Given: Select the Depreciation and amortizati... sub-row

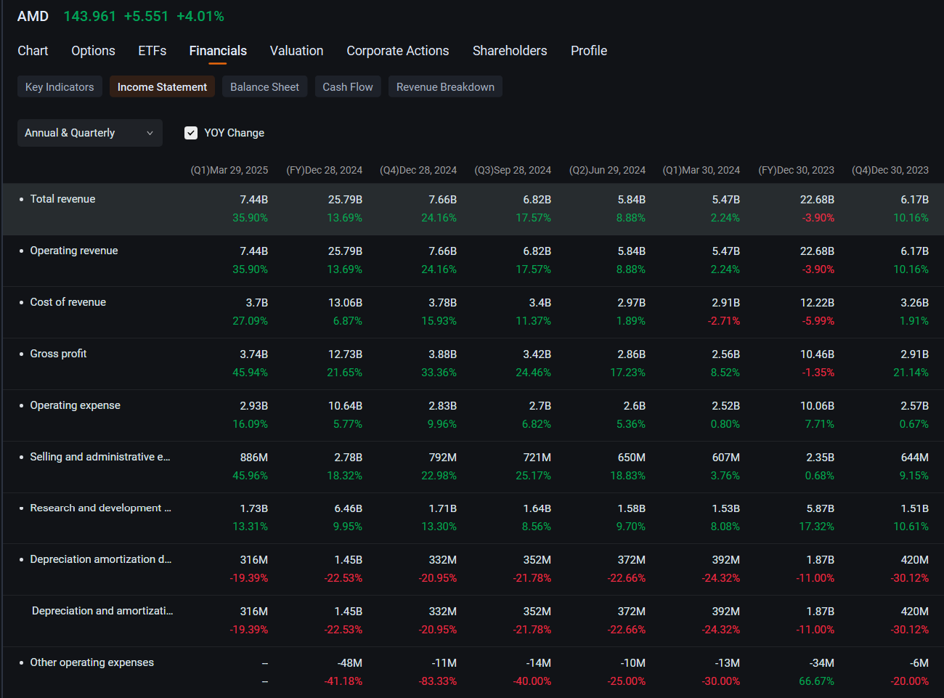Looking at the screenshot, I should tap(102, 611).
